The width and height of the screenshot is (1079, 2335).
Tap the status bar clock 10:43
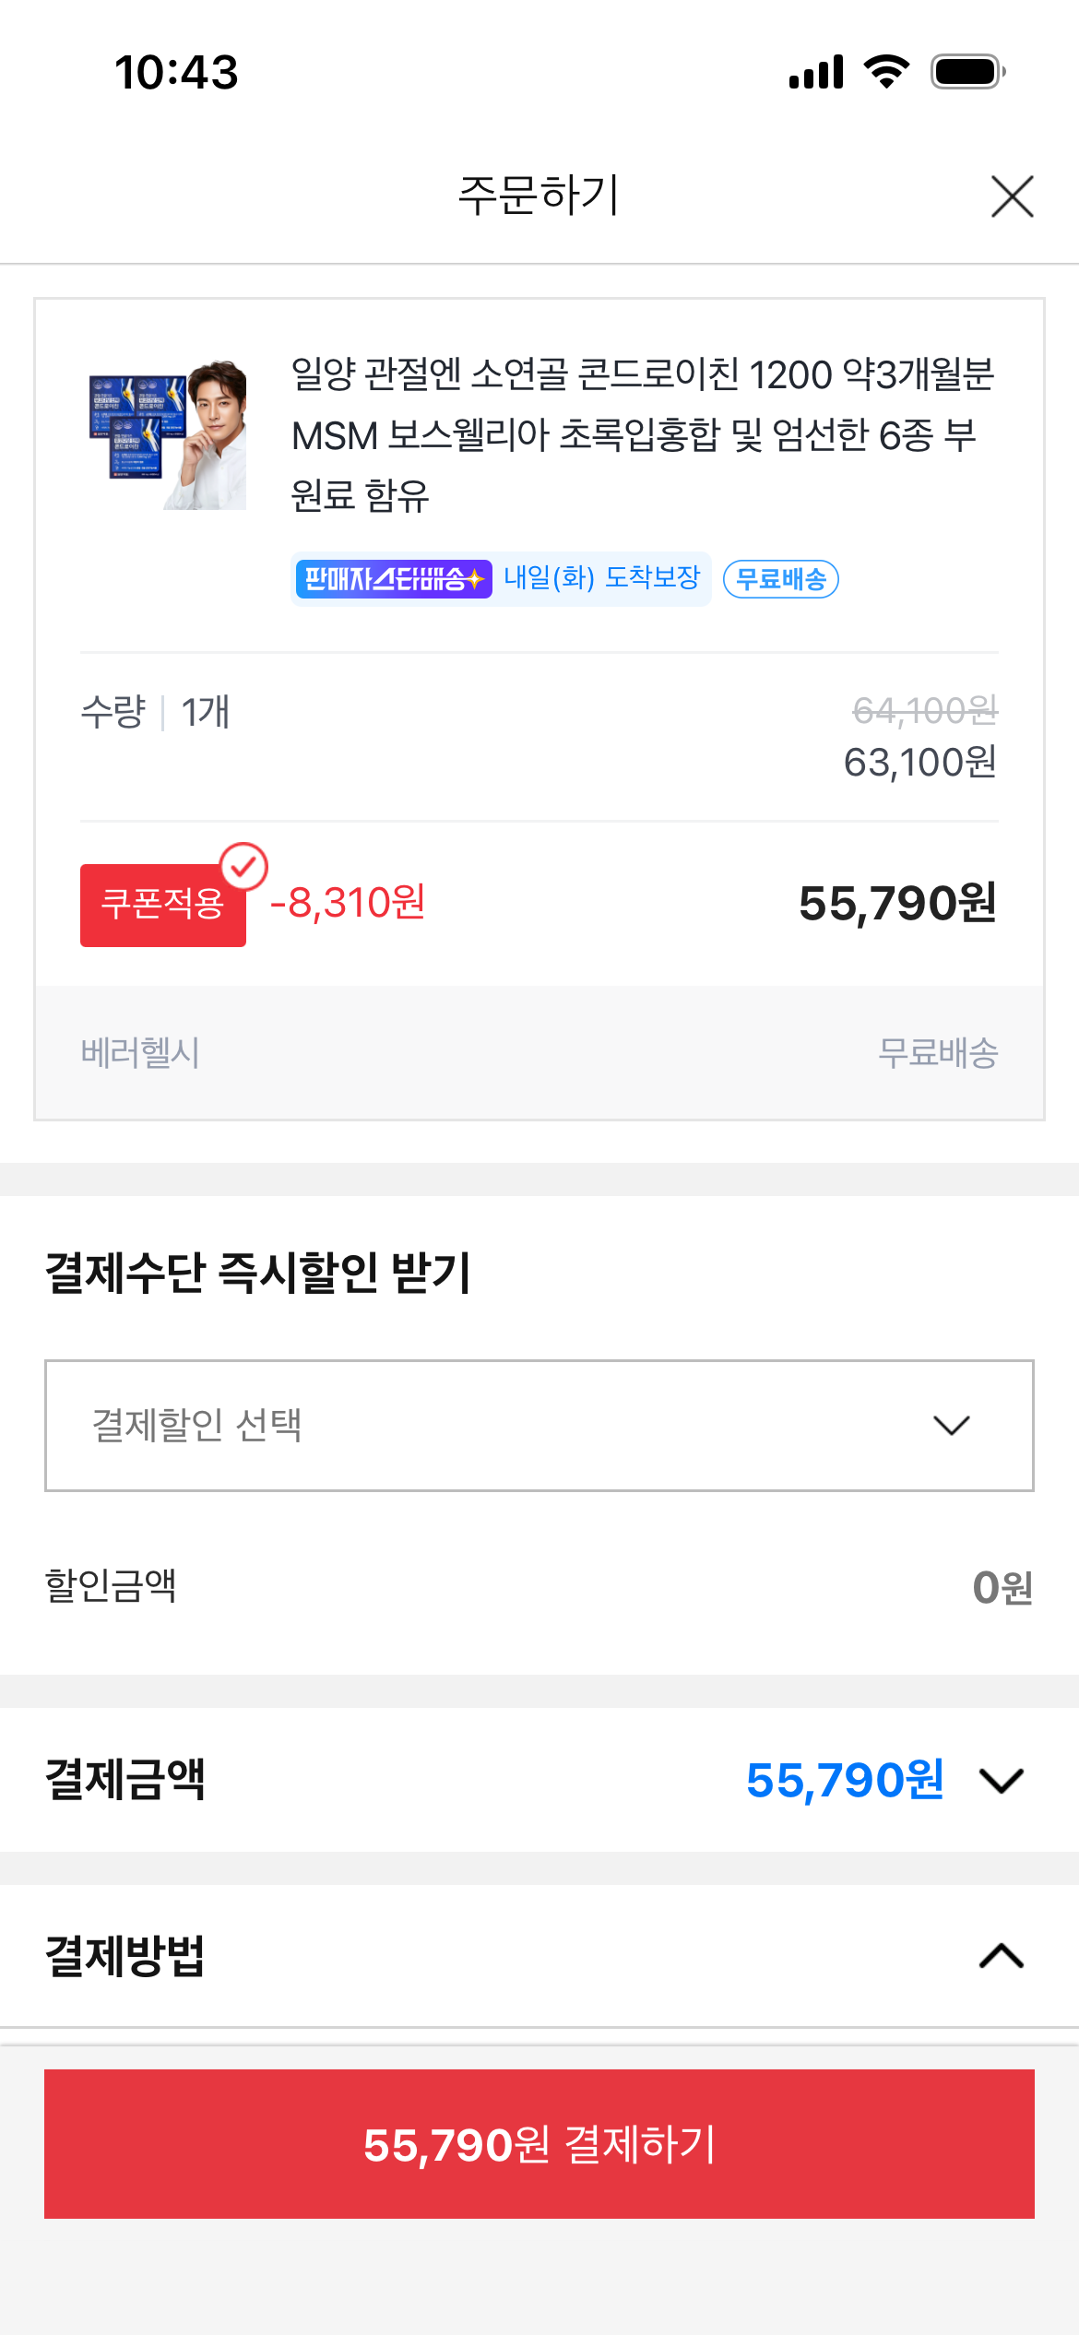pos(176,72)
